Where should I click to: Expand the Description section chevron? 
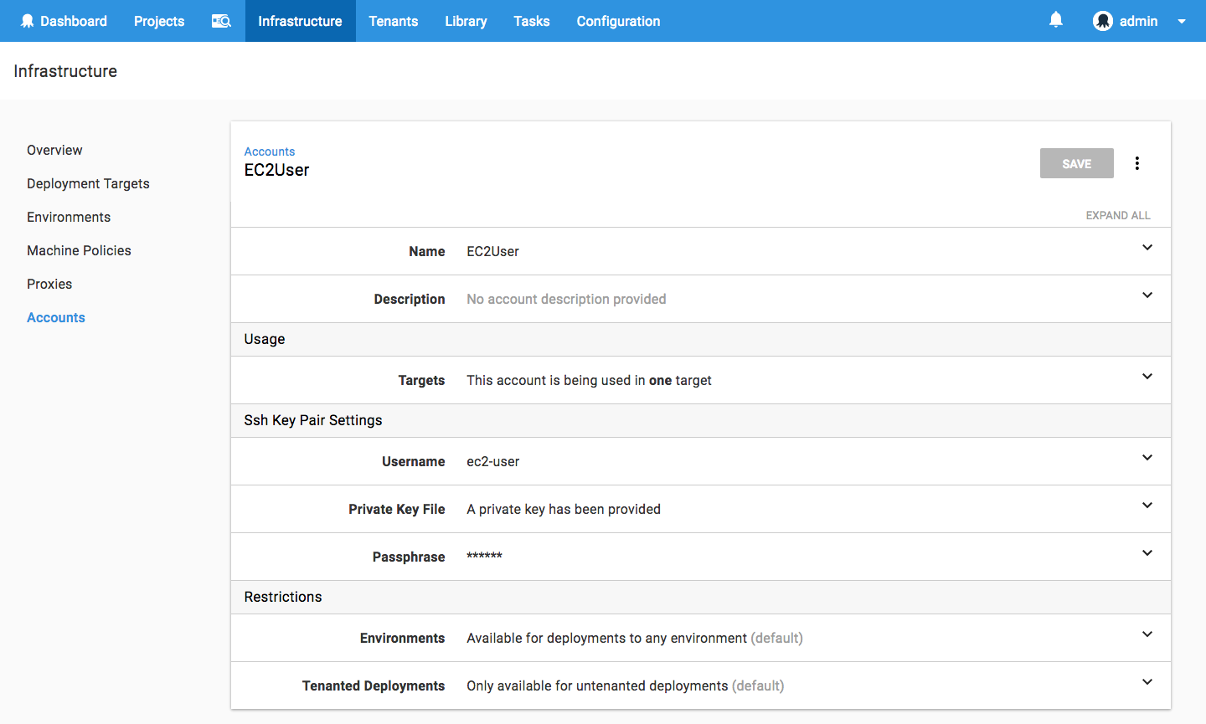click(x=1147, y=295)
